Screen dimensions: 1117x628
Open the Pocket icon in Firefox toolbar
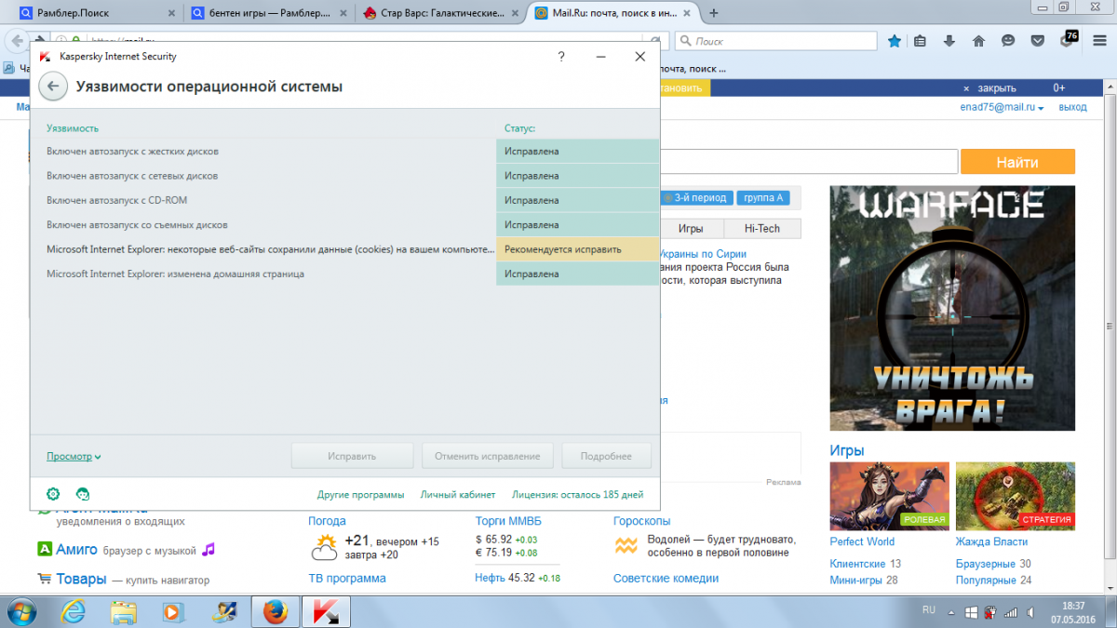point(1037,41)
